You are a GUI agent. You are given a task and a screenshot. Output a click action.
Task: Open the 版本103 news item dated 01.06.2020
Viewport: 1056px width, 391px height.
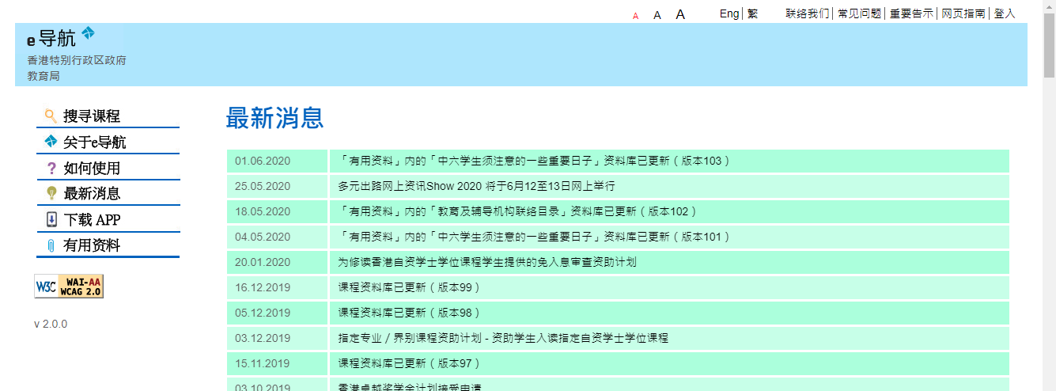click(x=534, y=161)
